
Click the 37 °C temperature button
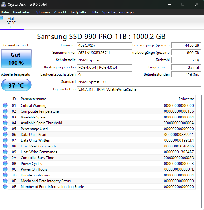point(16,85)
